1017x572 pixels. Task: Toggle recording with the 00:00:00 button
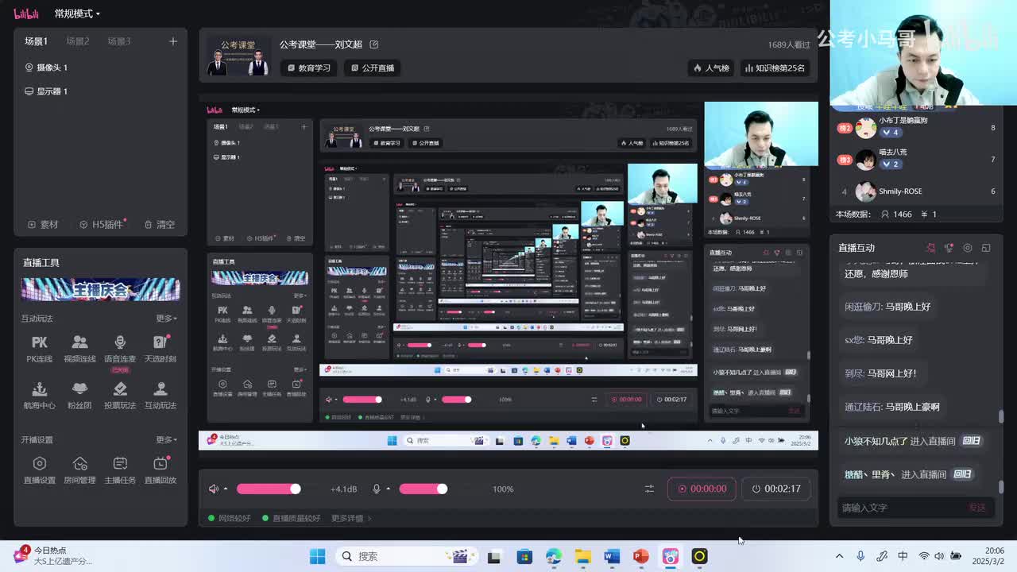click(702, 489)
